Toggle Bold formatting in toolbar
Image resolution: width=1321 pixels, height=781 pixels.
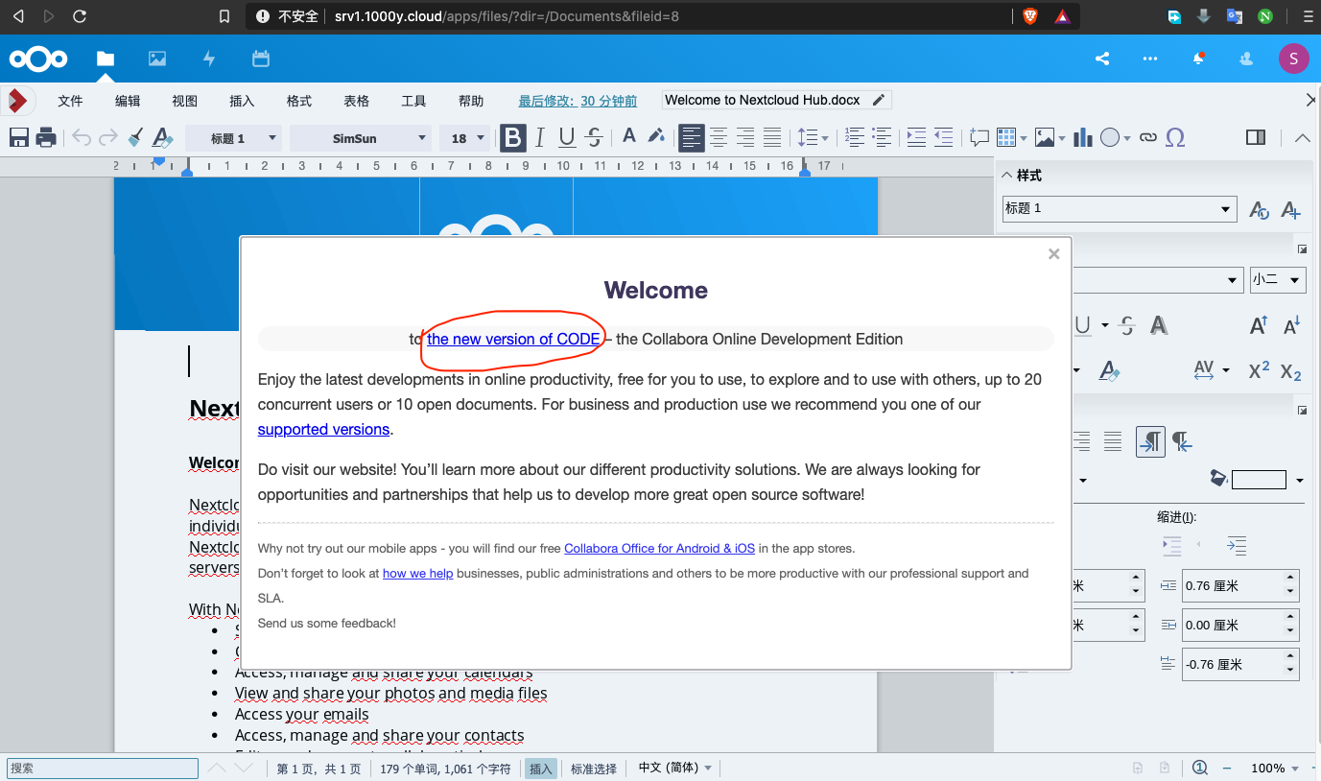click(513, 138)
